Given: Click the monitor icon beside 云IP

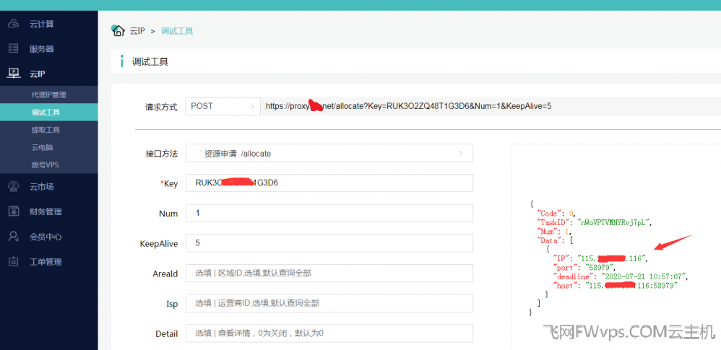Looking at the screenshot, I should tap(14, 74).
